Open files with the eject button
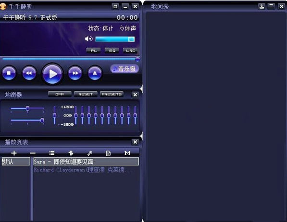The height and width of the screenshot is (222, 287). [95, 73]
